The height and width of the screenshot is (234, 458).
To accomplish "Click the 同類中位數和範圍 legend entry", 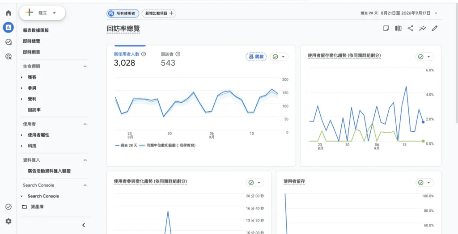I will tap(167, 145).
